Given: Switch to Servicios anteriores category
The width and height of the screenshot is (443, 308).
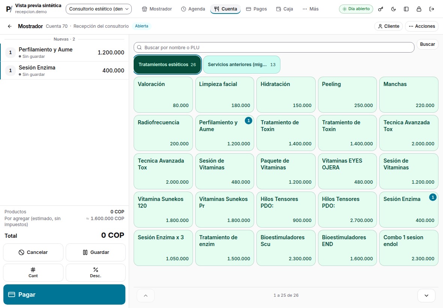Looking at the screenshot, I should click(x=241, y=65).
